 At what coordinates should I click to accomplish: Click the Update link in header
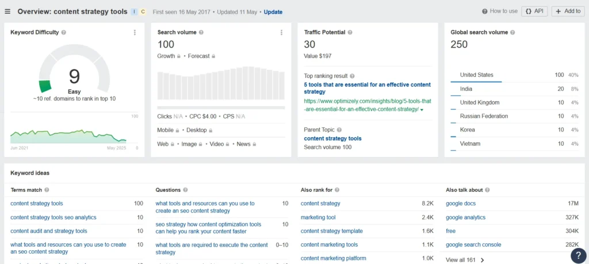point(273,12)
